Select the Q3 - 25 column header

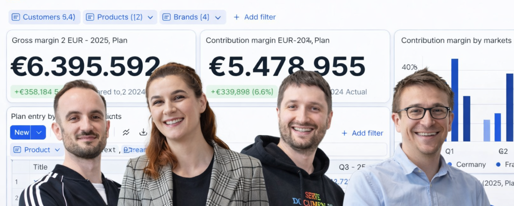[352, 167]
